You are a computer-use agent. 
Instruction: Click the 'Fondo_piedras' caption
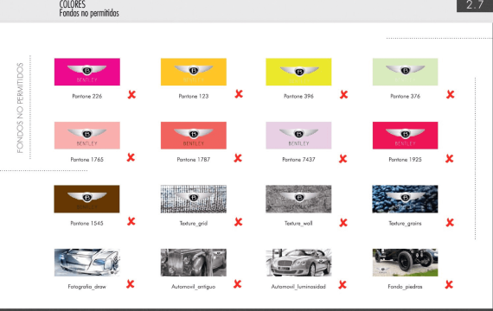pos(405,287)
